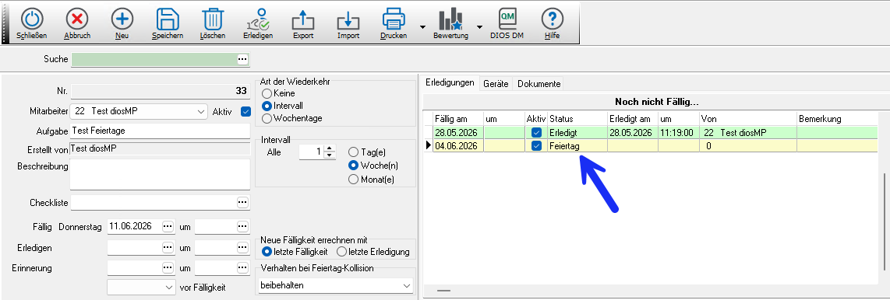The height and width of the screenshot is (300, 890).
Task: Open DIOS DM document management
Action: pyautogui.click(x=507, y=19)
